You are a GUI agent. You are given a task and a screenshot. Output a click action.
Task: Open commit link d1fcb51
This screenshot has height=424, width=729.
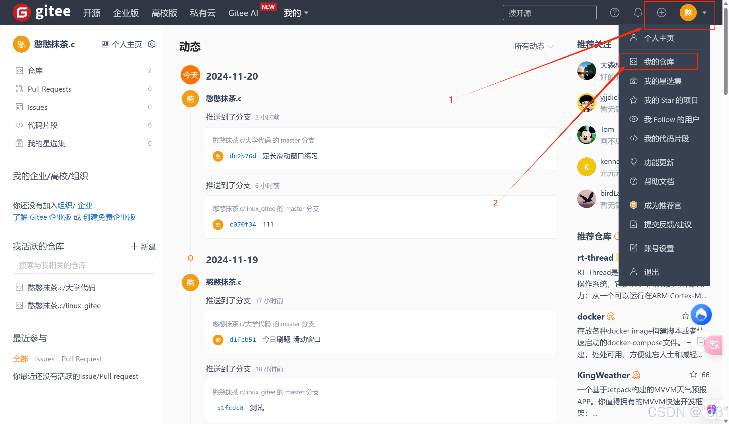[243, 339]
